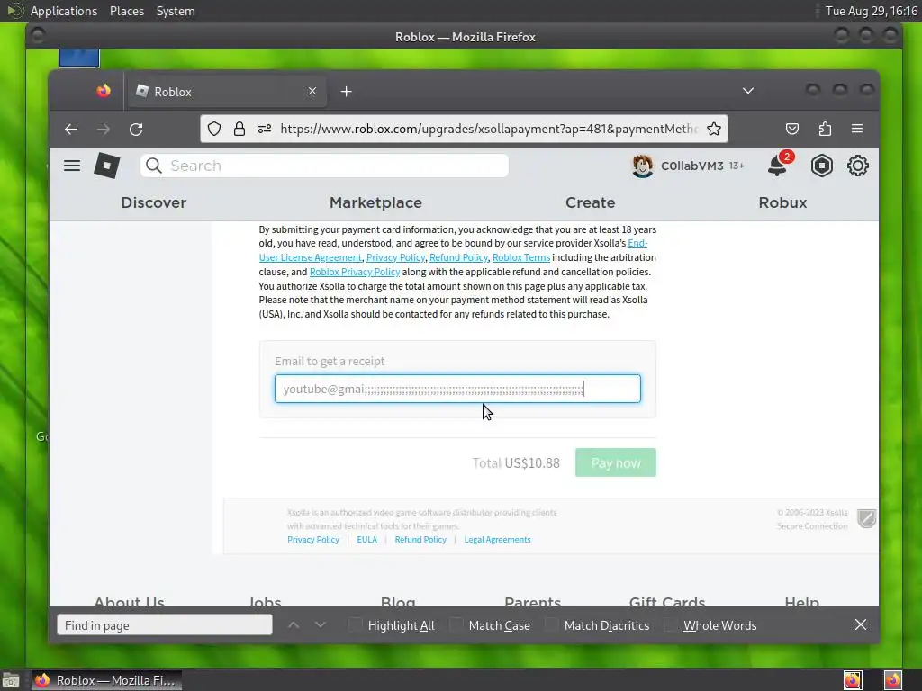Click the show desktop taskbar icon
Screen dimensions: 922x691
[x=11, y=680]
